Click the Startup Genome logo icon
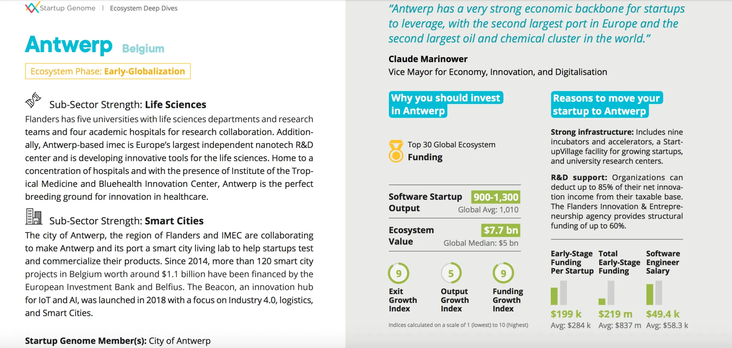The width and height of the screenshot is (732, 348). [x=32, y=8]
